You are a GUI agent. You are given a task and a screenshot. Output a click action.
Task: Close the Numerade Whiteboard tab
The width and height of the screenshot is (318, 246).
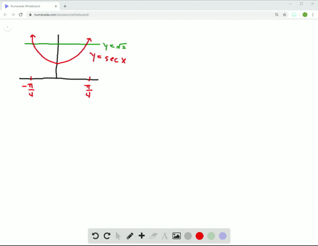(x=56, y=6)
